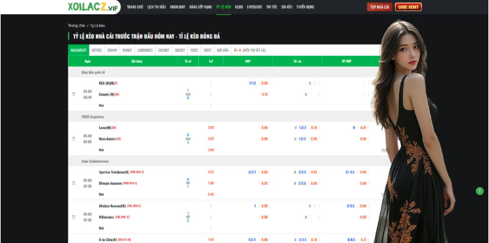Select the MACAUSLOT bookmaker tab
Viewport: 489px width, 243px height.
[x=78, y=50]
